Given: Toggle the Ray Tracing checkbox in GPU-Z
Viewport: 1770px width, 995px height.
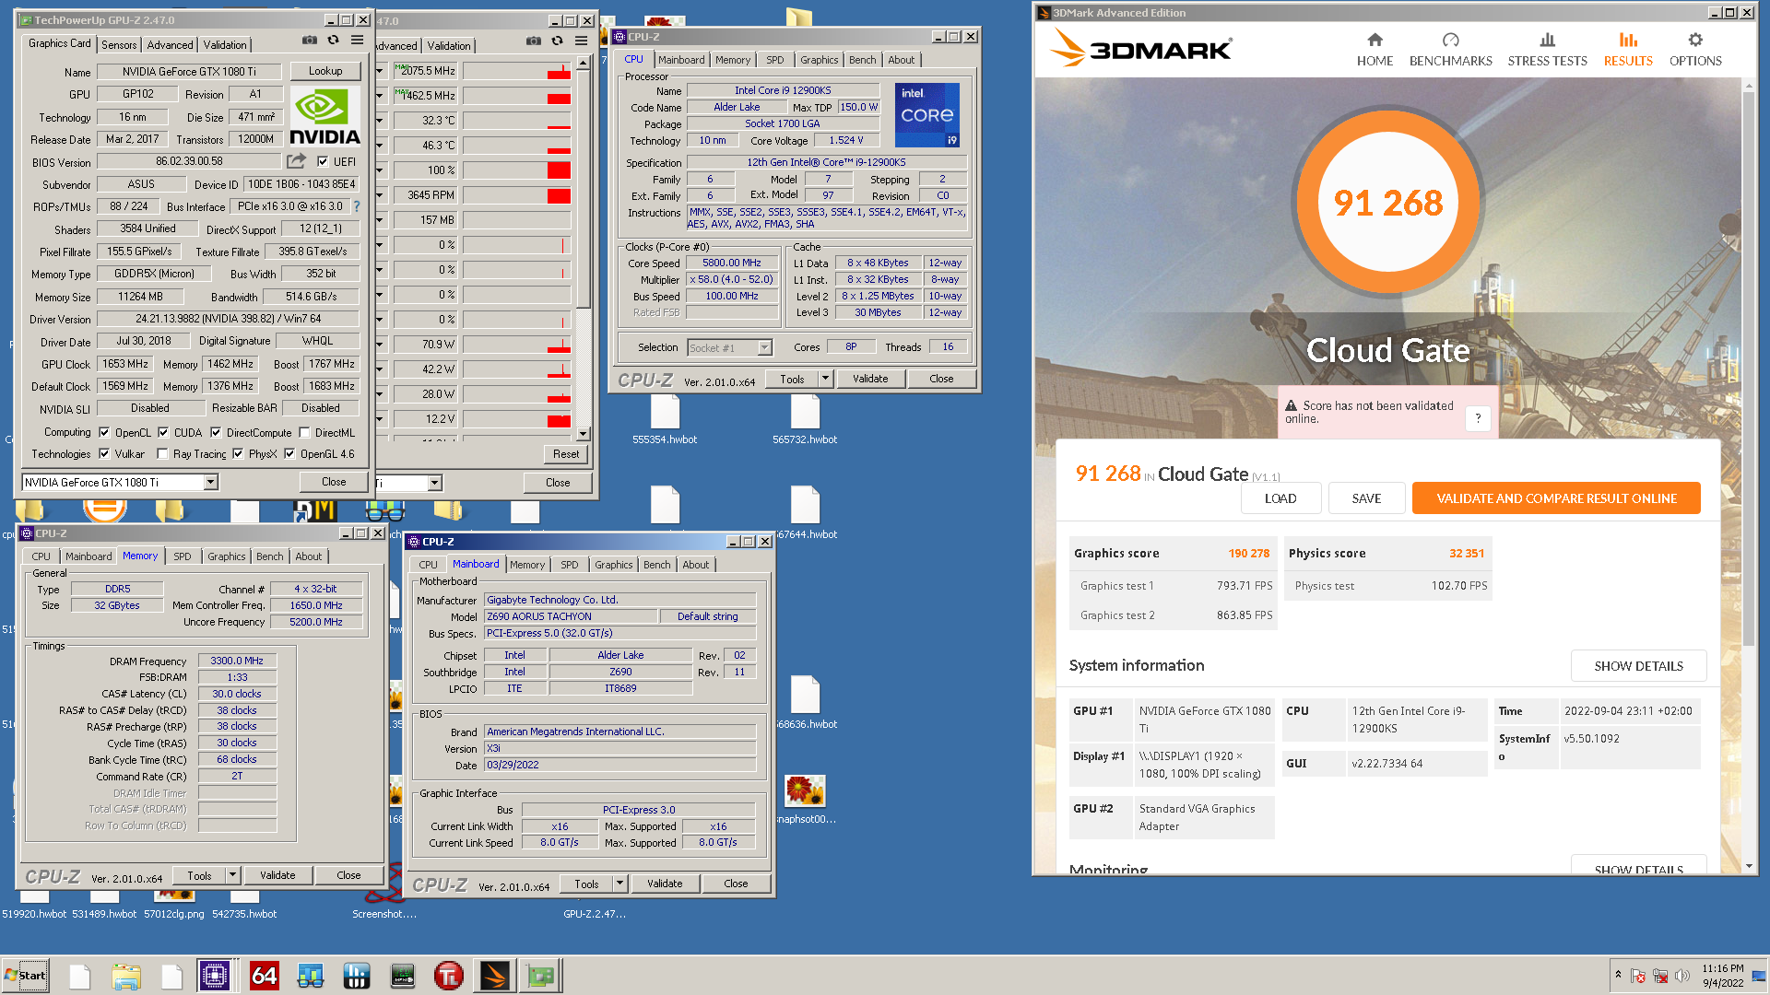Looking at the screenshot, I should [x=162, y=453].
